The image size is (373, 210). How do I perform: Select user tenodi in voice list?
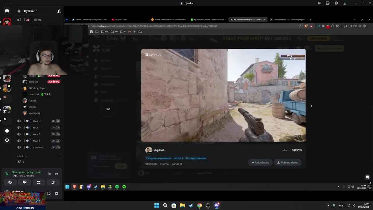pos(32,107)
